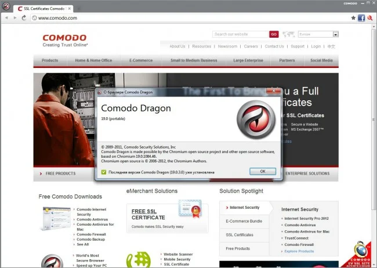Click See All downloads link
377x268 pixels.
(x=83, y=244)
